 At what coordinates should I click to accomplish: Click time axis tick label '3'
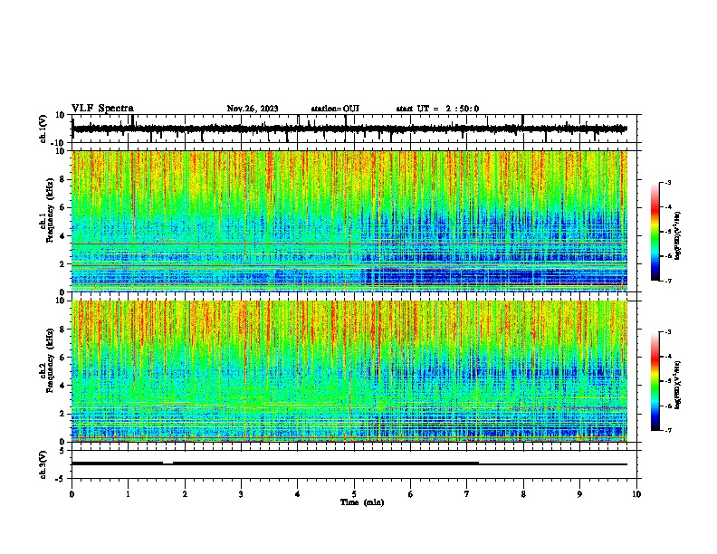[241, 494]
